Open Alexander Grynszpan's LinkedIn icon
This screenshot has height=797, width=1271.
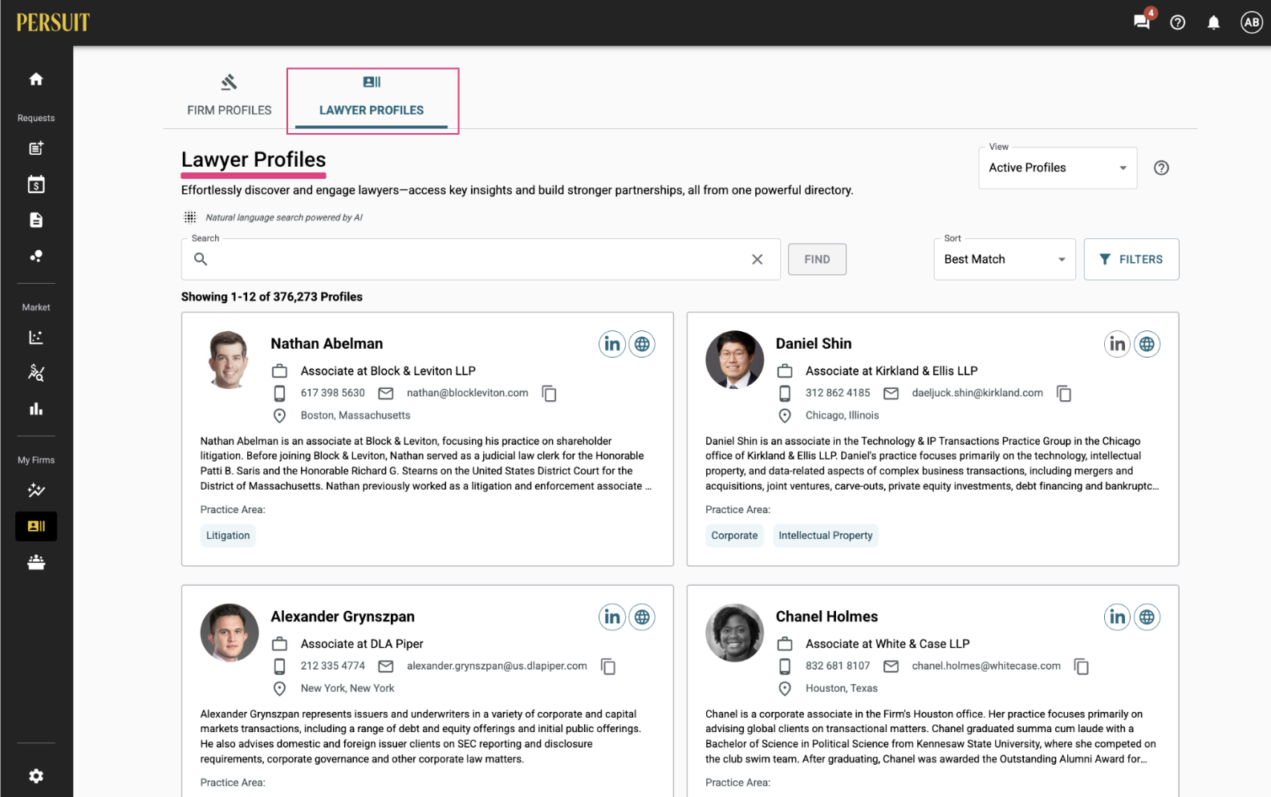click(612, 617)
